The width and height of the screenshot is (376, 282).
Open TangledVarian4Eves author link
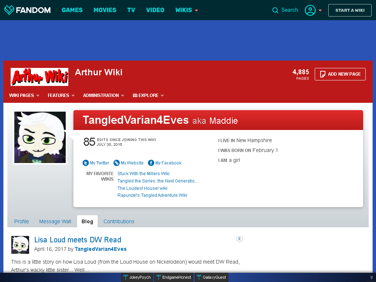click(x=101, y=249)
